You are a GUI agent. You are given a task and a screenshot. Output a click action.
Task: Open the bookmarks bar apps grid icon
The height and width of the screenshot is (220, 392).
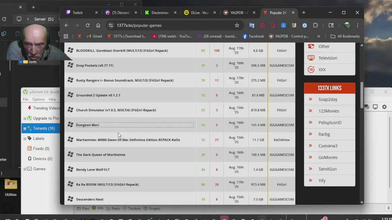66,36
